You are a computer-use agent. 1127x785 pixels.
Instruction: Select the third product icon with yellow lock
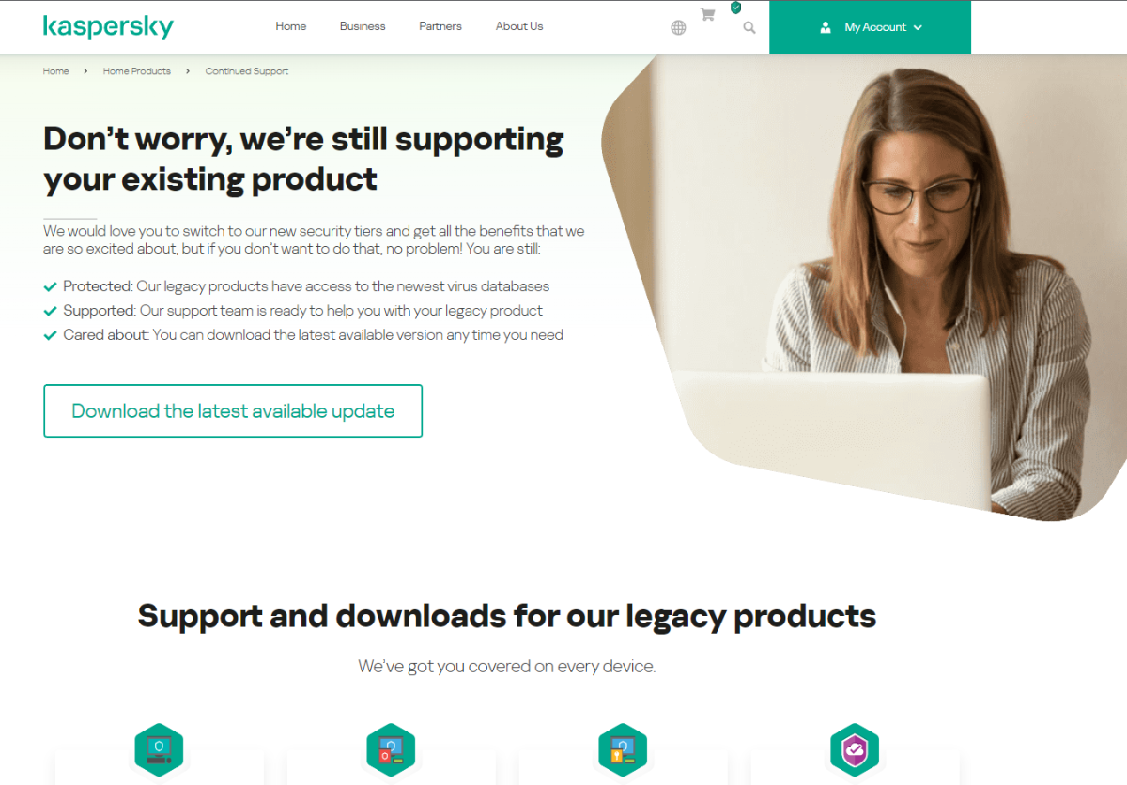click(x=623, y=749)
